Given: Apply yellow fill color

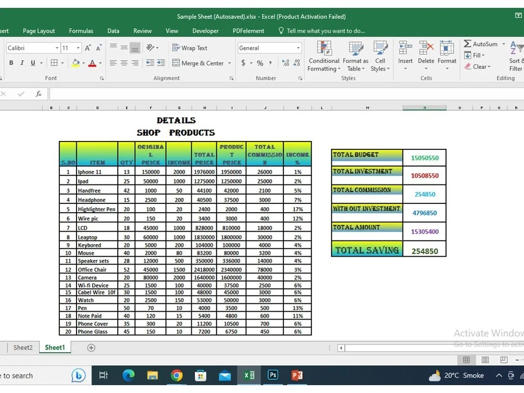Looking at the screenshot, I should pos(75,63).
